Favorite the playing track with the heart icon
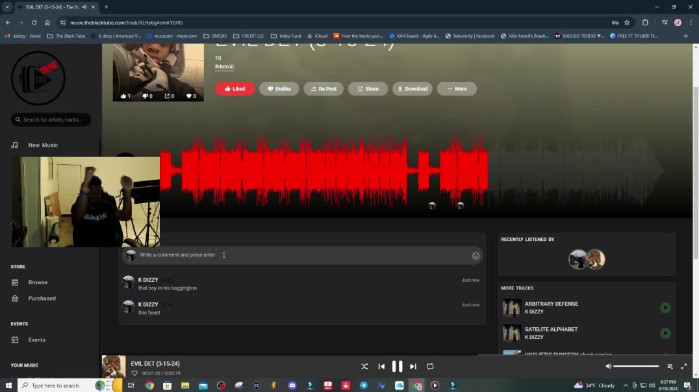 click(x=188, y=95)
